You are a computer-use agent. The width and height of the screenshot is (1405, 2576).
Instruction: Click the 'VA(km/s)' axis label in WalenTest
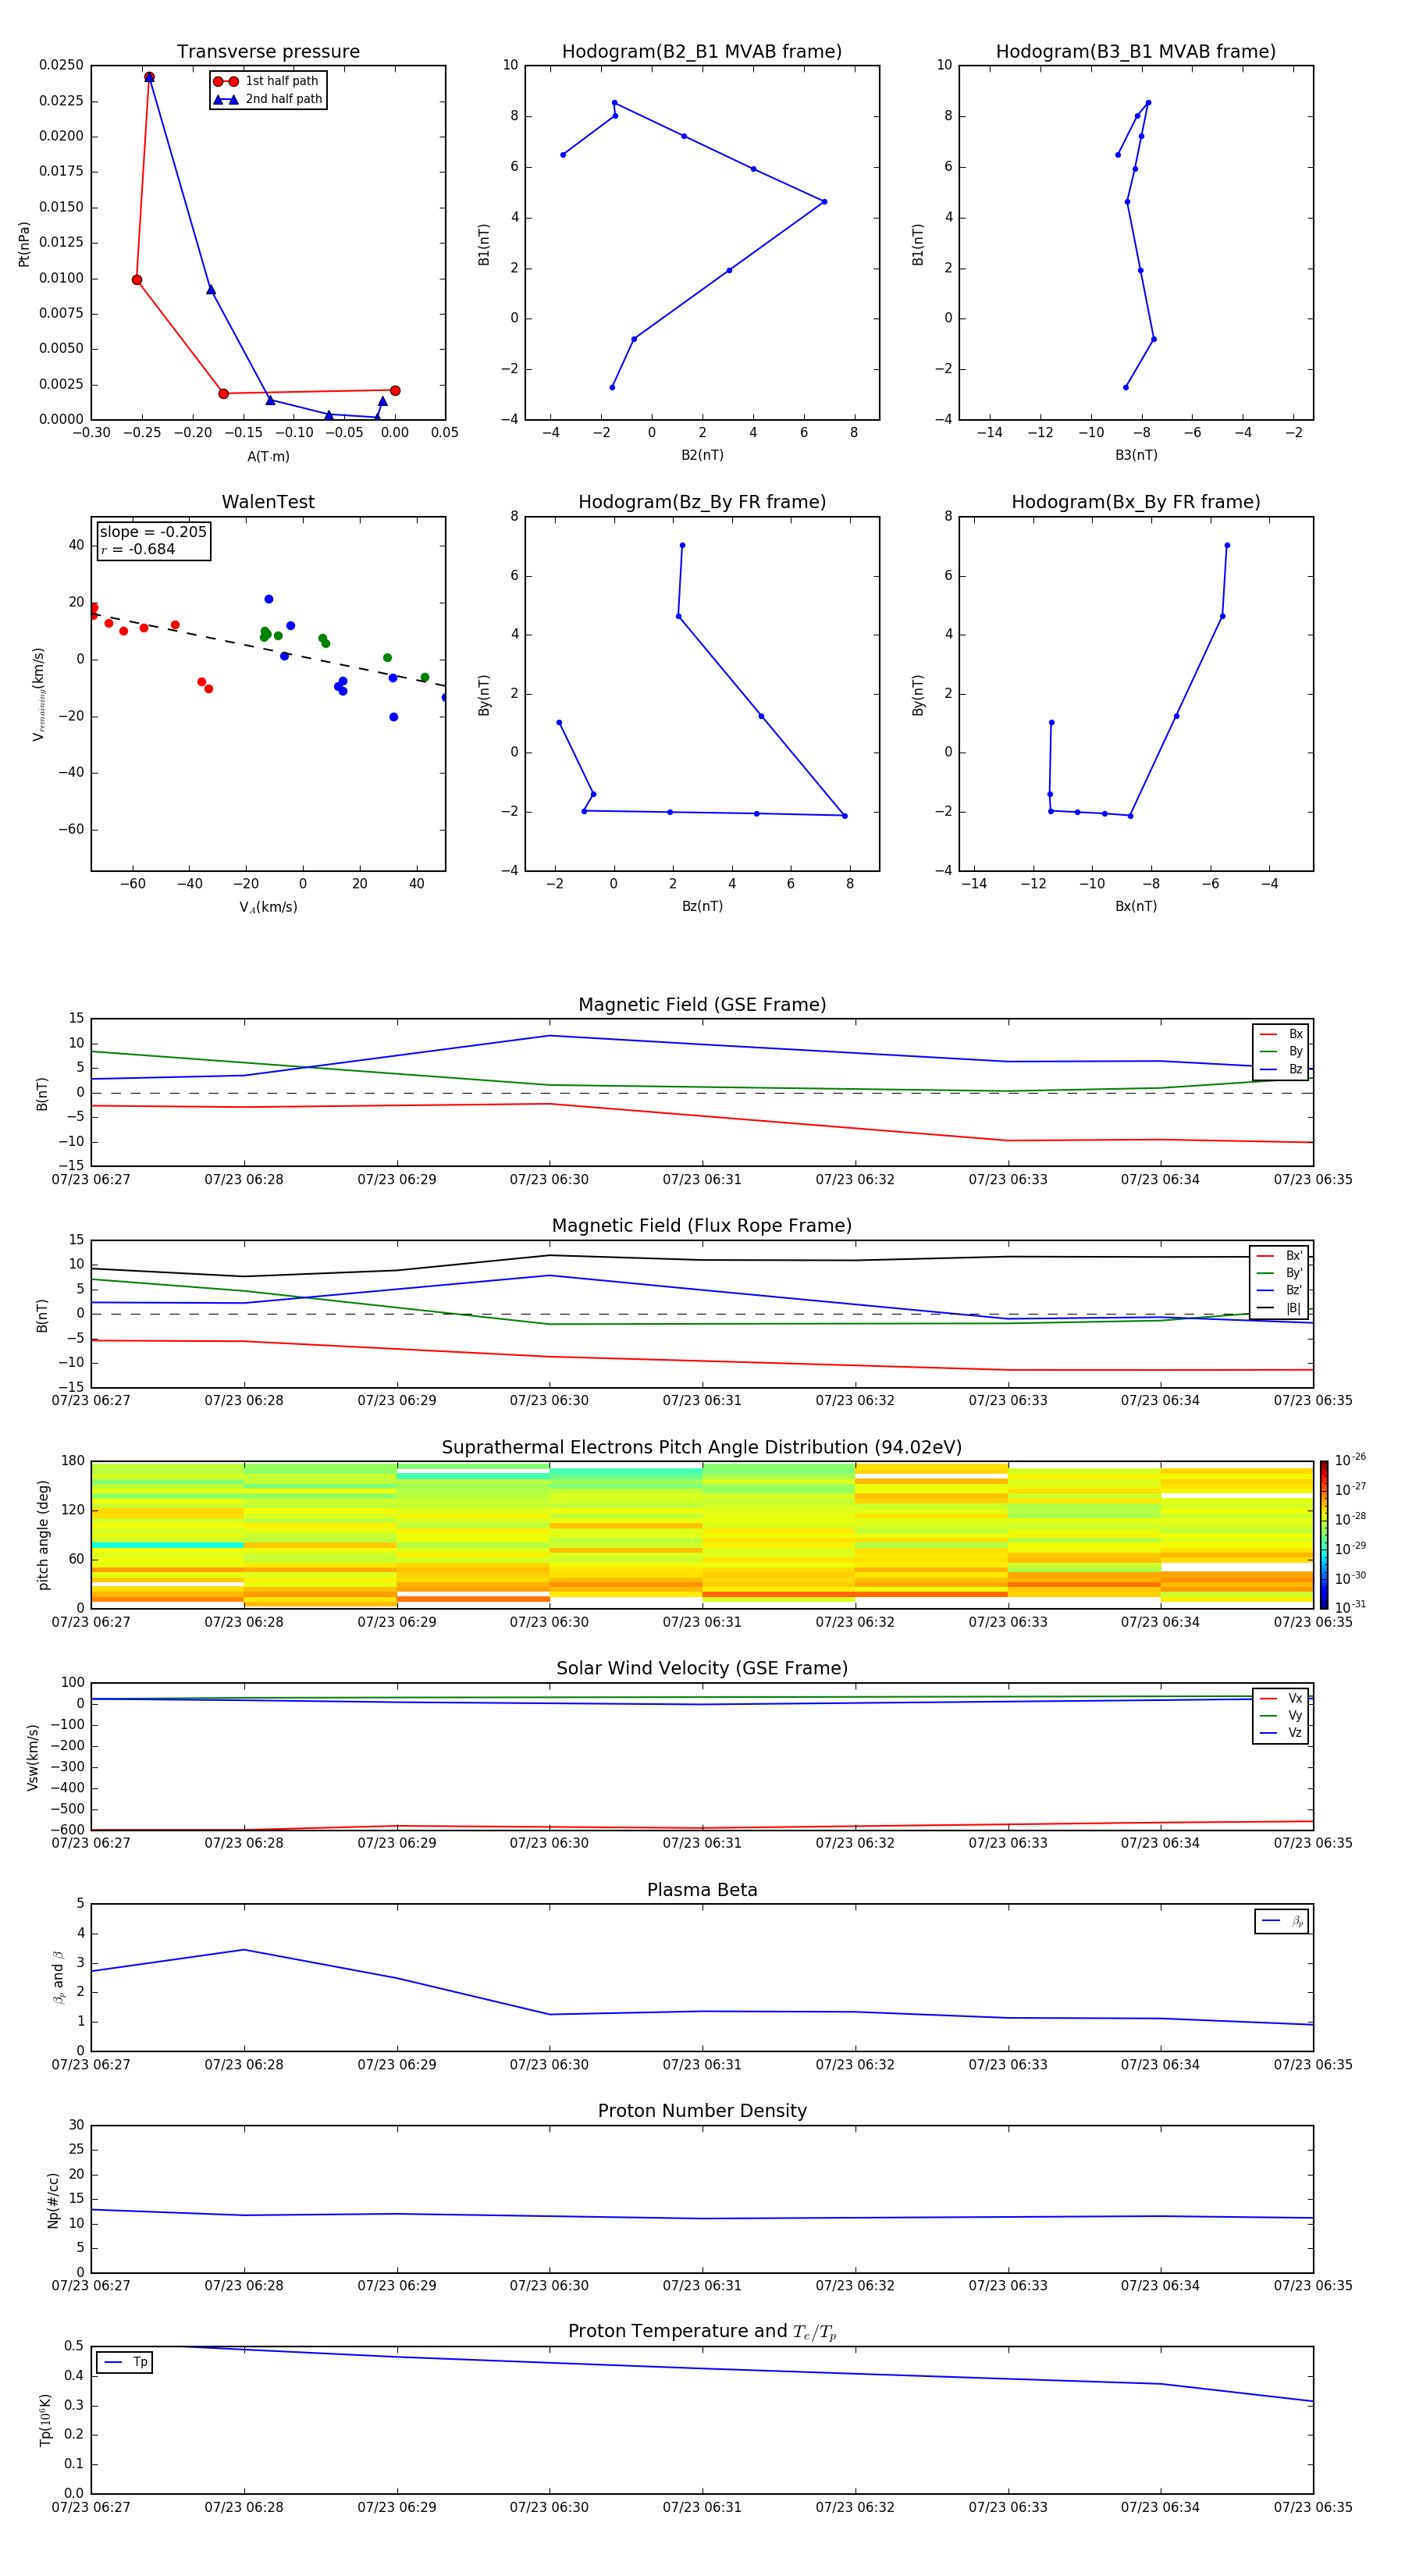point(268,908)
